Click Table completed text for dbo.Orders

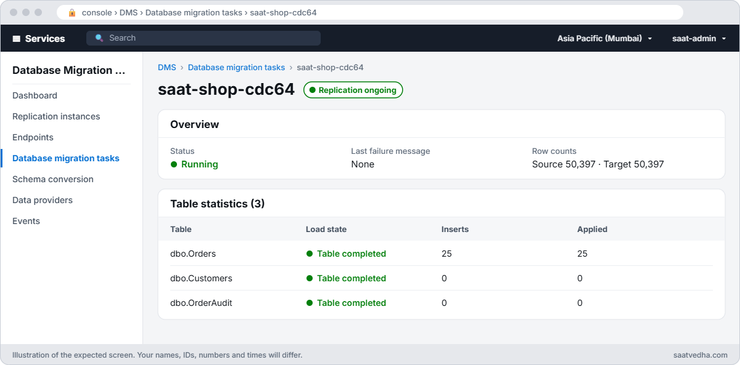click(x=351, y=254)
